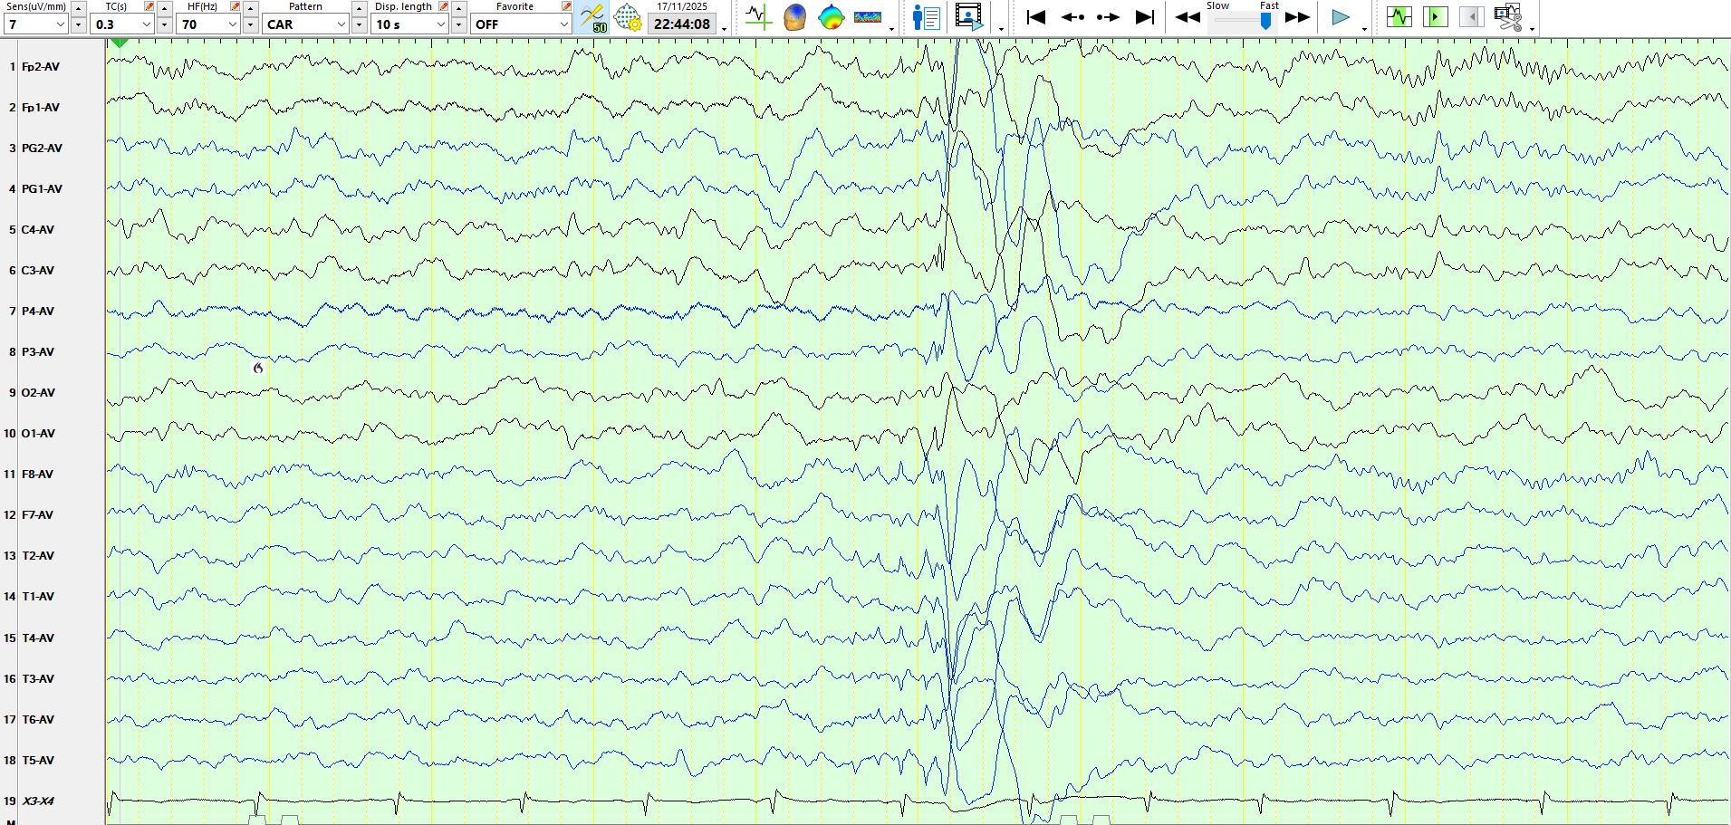Open the patient information icon

927,17
